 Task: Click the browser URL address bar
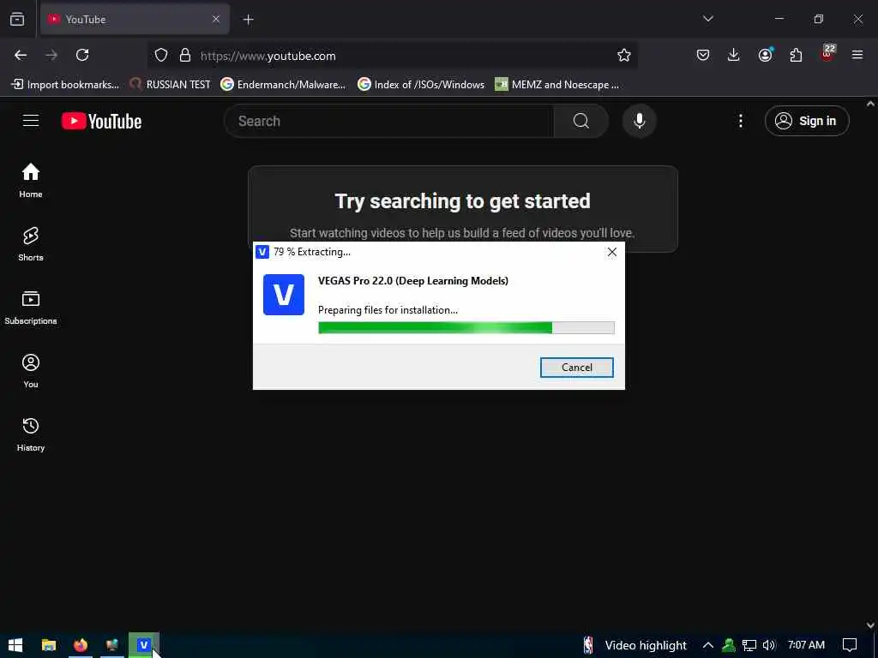click(x=392, y=56)
